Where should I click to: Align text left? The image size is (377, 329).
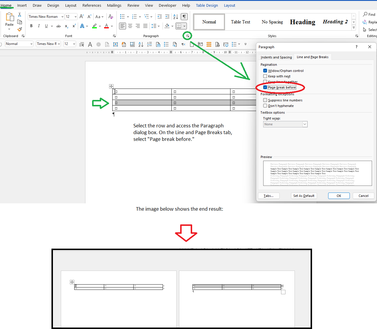(123, 26)
